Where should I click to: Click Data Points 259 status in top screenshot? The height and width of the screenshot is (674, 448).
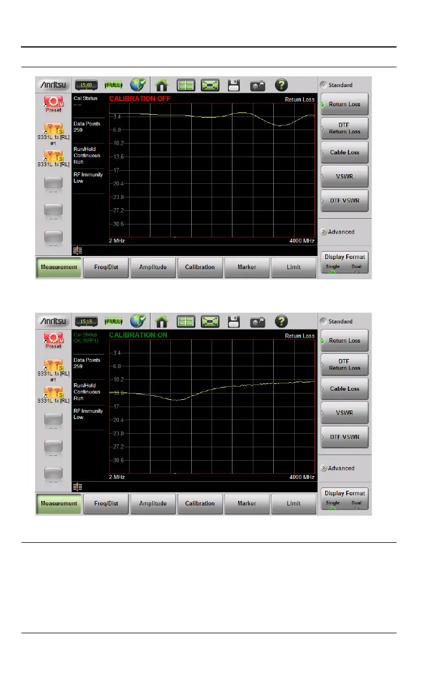[x=88, y=127]
